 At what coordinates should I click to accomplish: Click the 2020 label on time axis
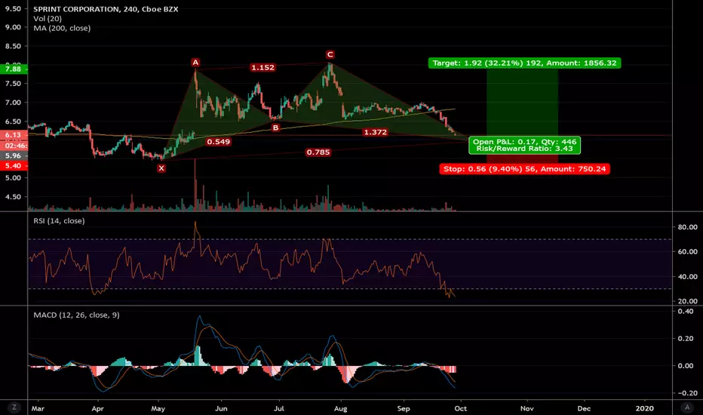point(645,409)
